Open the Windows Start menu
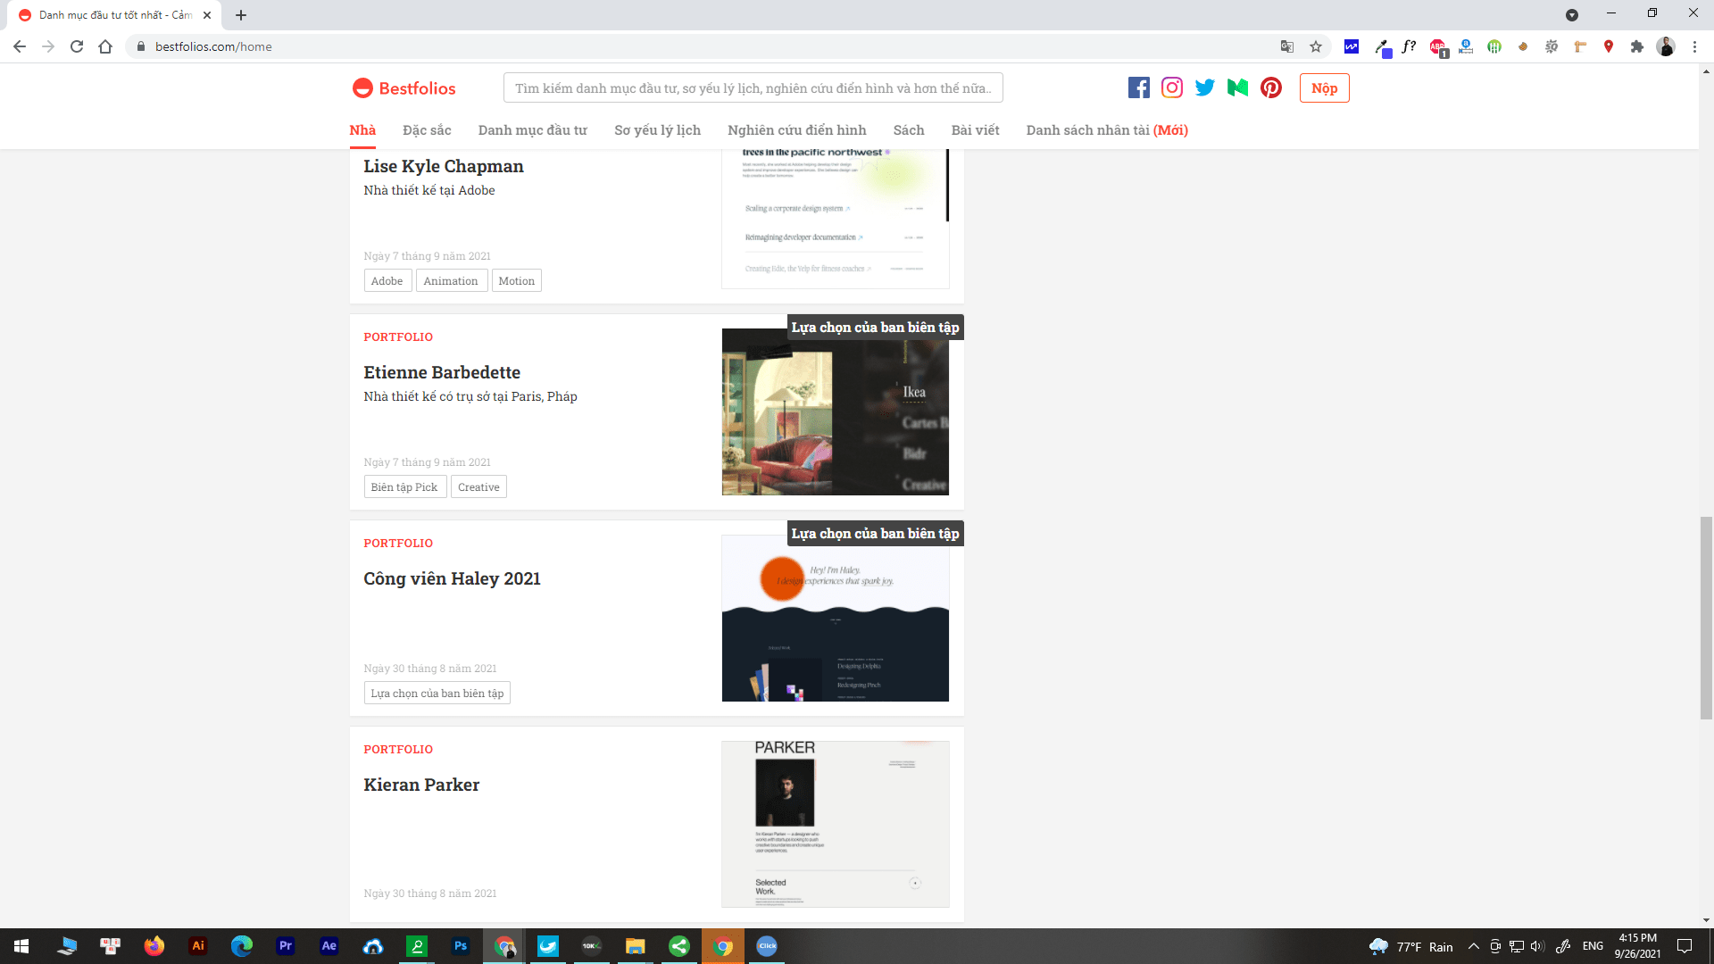1714x964 pixels. (x=21, y=946)
